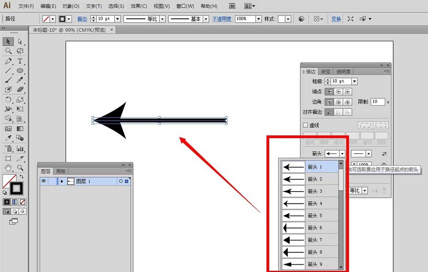The image size is (428, 272).
Task: Choose bevel join for 边角
Action: click(348, 102)
